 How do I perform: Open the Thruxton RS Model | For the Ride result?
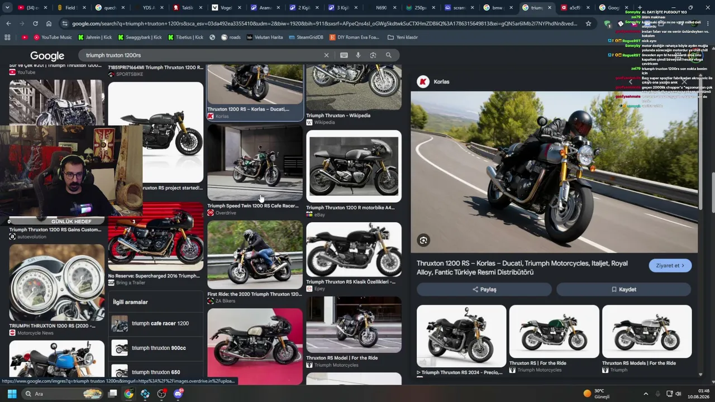click(x=354, y=325)
